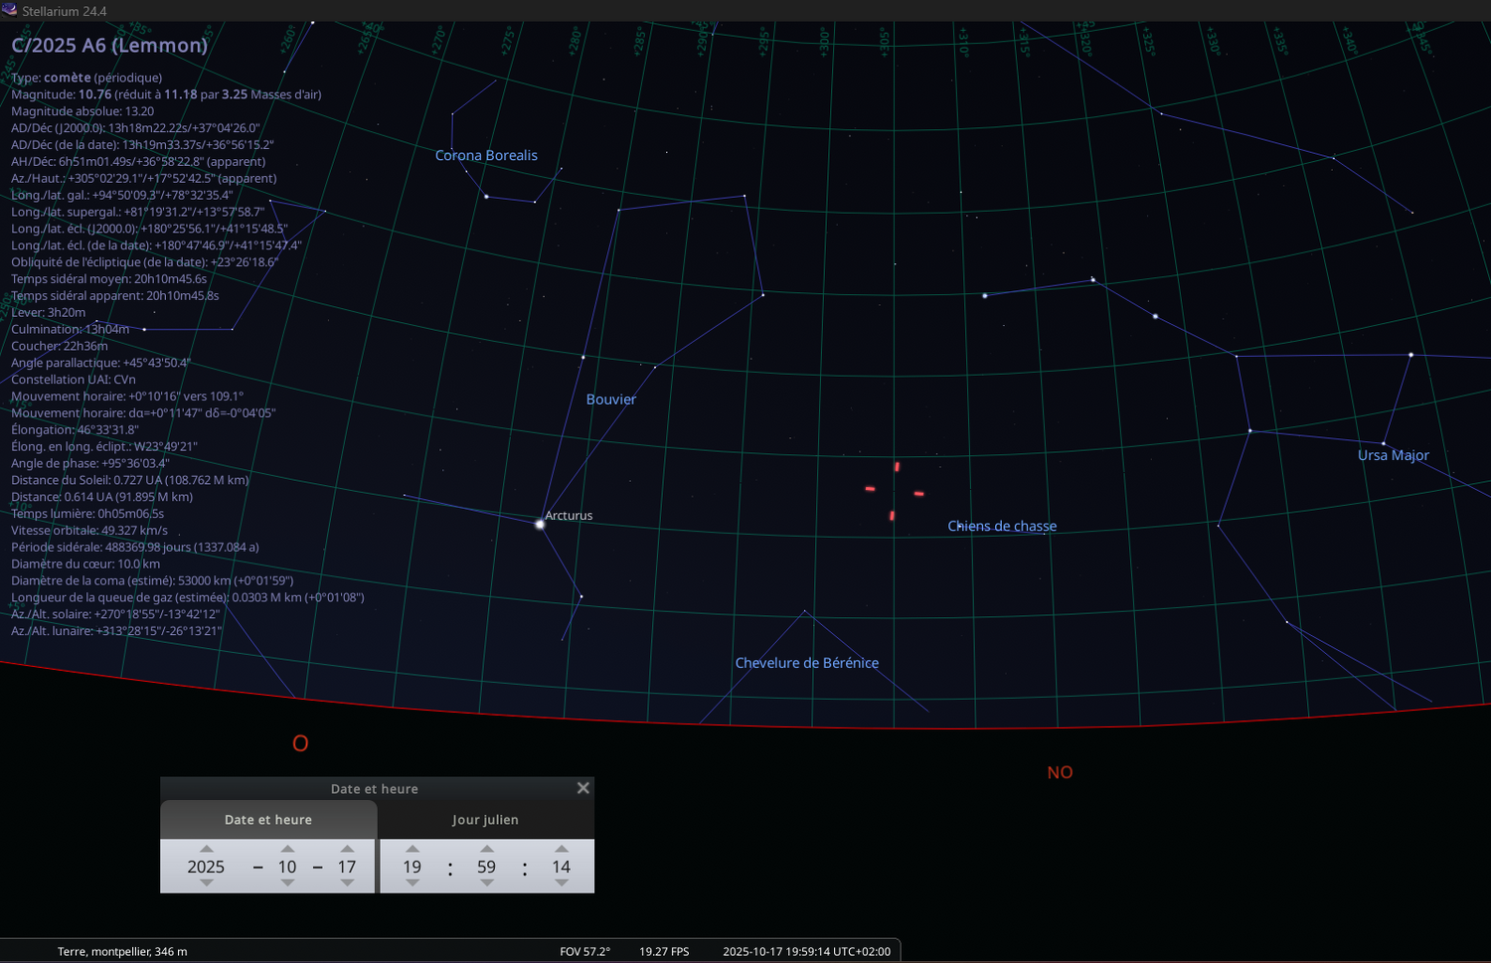Increase the month value above 10
The width and height of the screenshot is (1491, 963).
pyautogui.click(x=287, y=849)
